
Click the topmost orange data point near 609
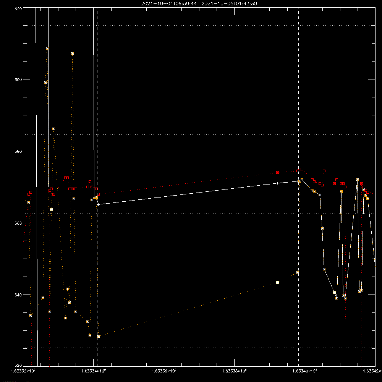pos(47,49)
